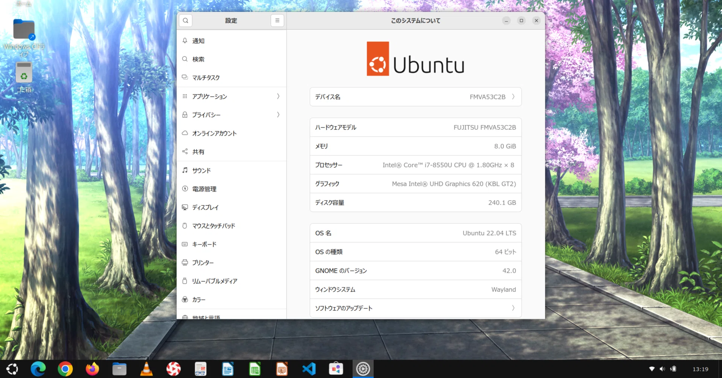Open the Files manager in taskbar
The image size is (722, 378).
(119, 369)
